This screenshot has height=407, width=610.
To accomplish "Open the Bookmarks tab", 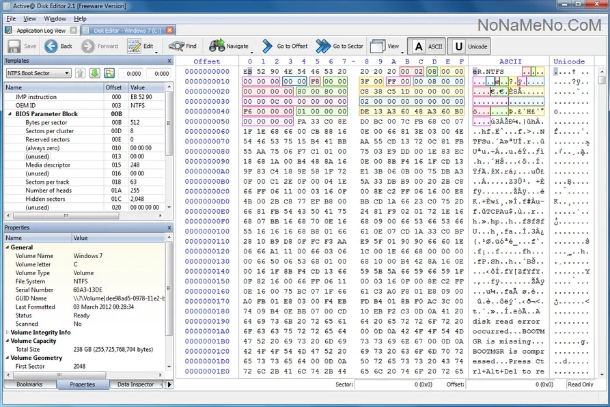I will tap(29, 384).
